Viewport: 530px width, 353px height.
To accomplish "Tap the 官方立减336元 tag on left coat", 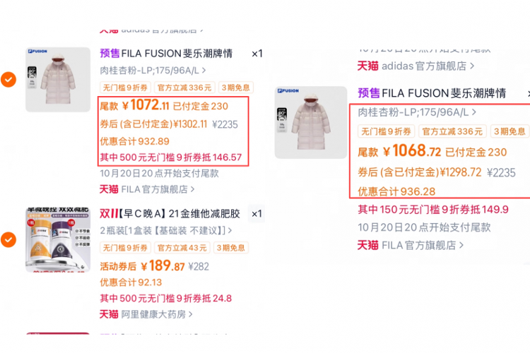I will click(184, 88).
